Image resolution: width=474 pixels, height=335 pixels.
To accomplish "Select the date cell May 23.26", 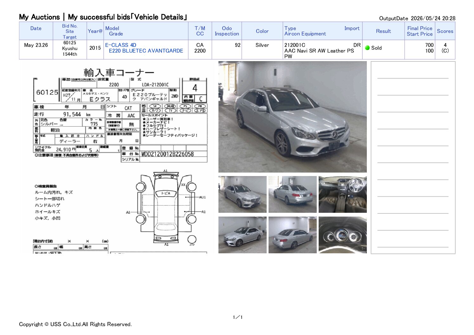I will click(x=36, y=45).
